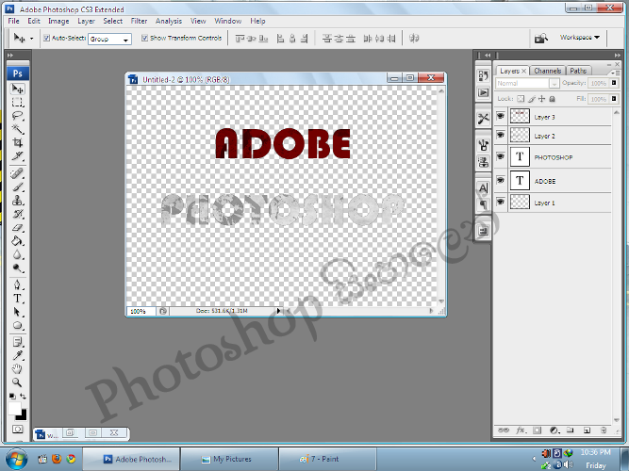Hide Layer 3 visibility eye

tap(501, 116)
